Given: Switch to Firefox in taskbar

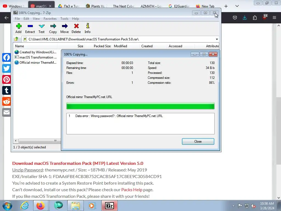Looking at the screenshot, I should click(x=41, y=206).
